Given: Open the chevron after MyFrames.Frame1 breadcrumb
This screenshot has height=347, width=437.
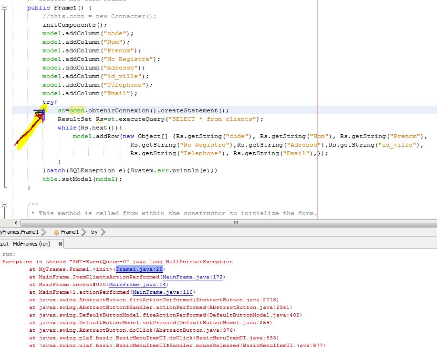Looking at the screenshot, I should [44, 232].
